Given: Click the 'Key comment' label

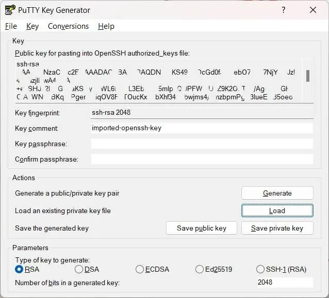Looking at the screenshot, I should coord(37,128).
